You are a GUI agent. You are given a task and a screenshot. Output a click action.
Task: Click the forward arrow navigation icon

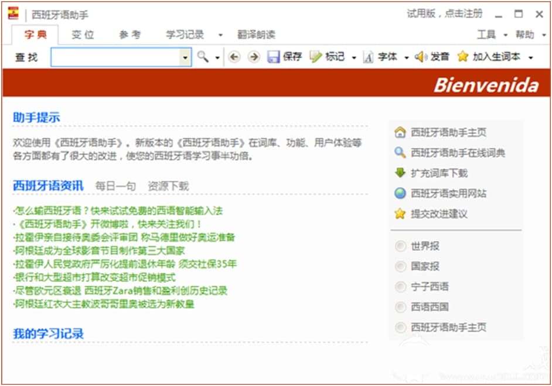[x=254, y=57]
